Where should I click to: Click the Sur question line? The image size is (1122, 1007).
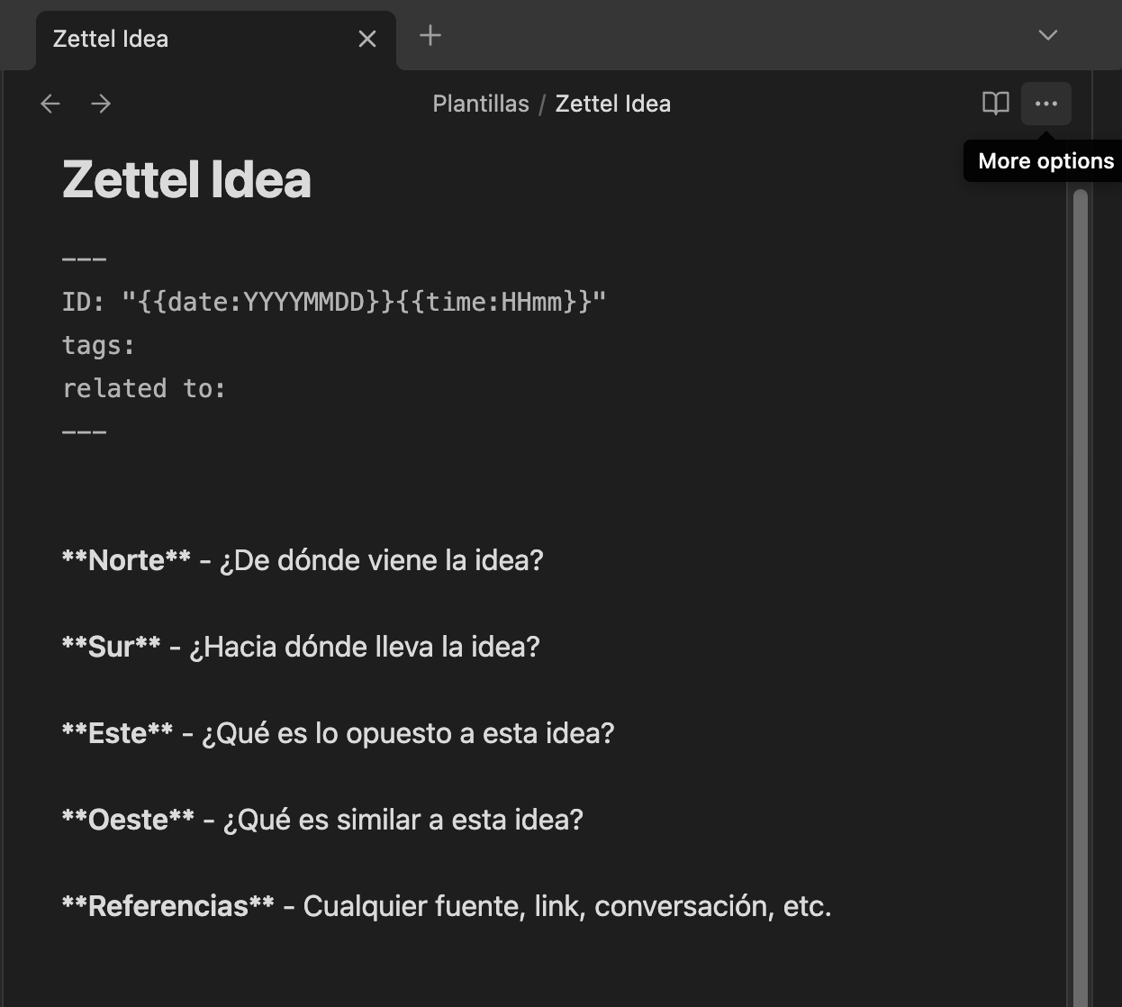point(301,647)
